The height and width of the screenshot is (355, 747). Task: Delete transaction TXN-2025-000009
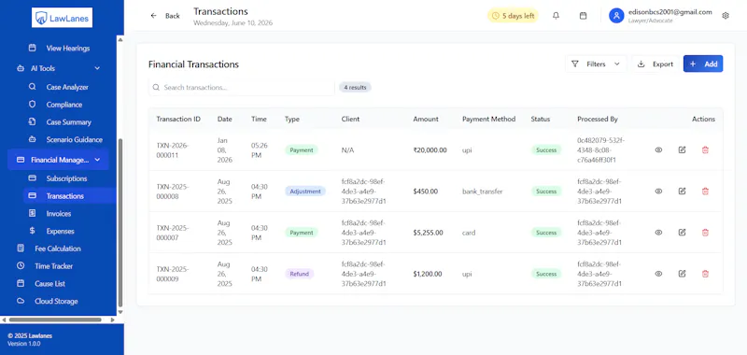pyautogui.click(x=705, y=274)
